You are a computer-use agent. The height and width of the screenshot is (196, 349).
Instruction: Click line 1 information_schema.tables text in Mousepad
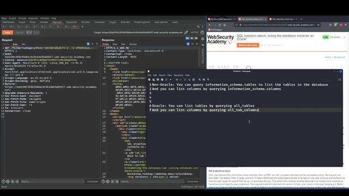[231, 85]
